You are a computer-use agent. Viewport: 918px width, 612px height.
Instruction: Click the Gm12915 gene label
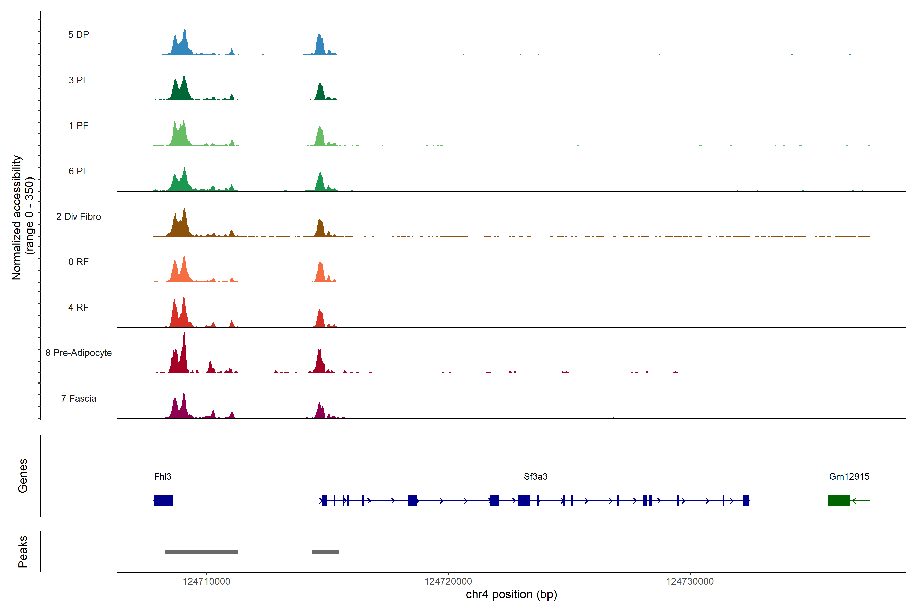point(849,476)
